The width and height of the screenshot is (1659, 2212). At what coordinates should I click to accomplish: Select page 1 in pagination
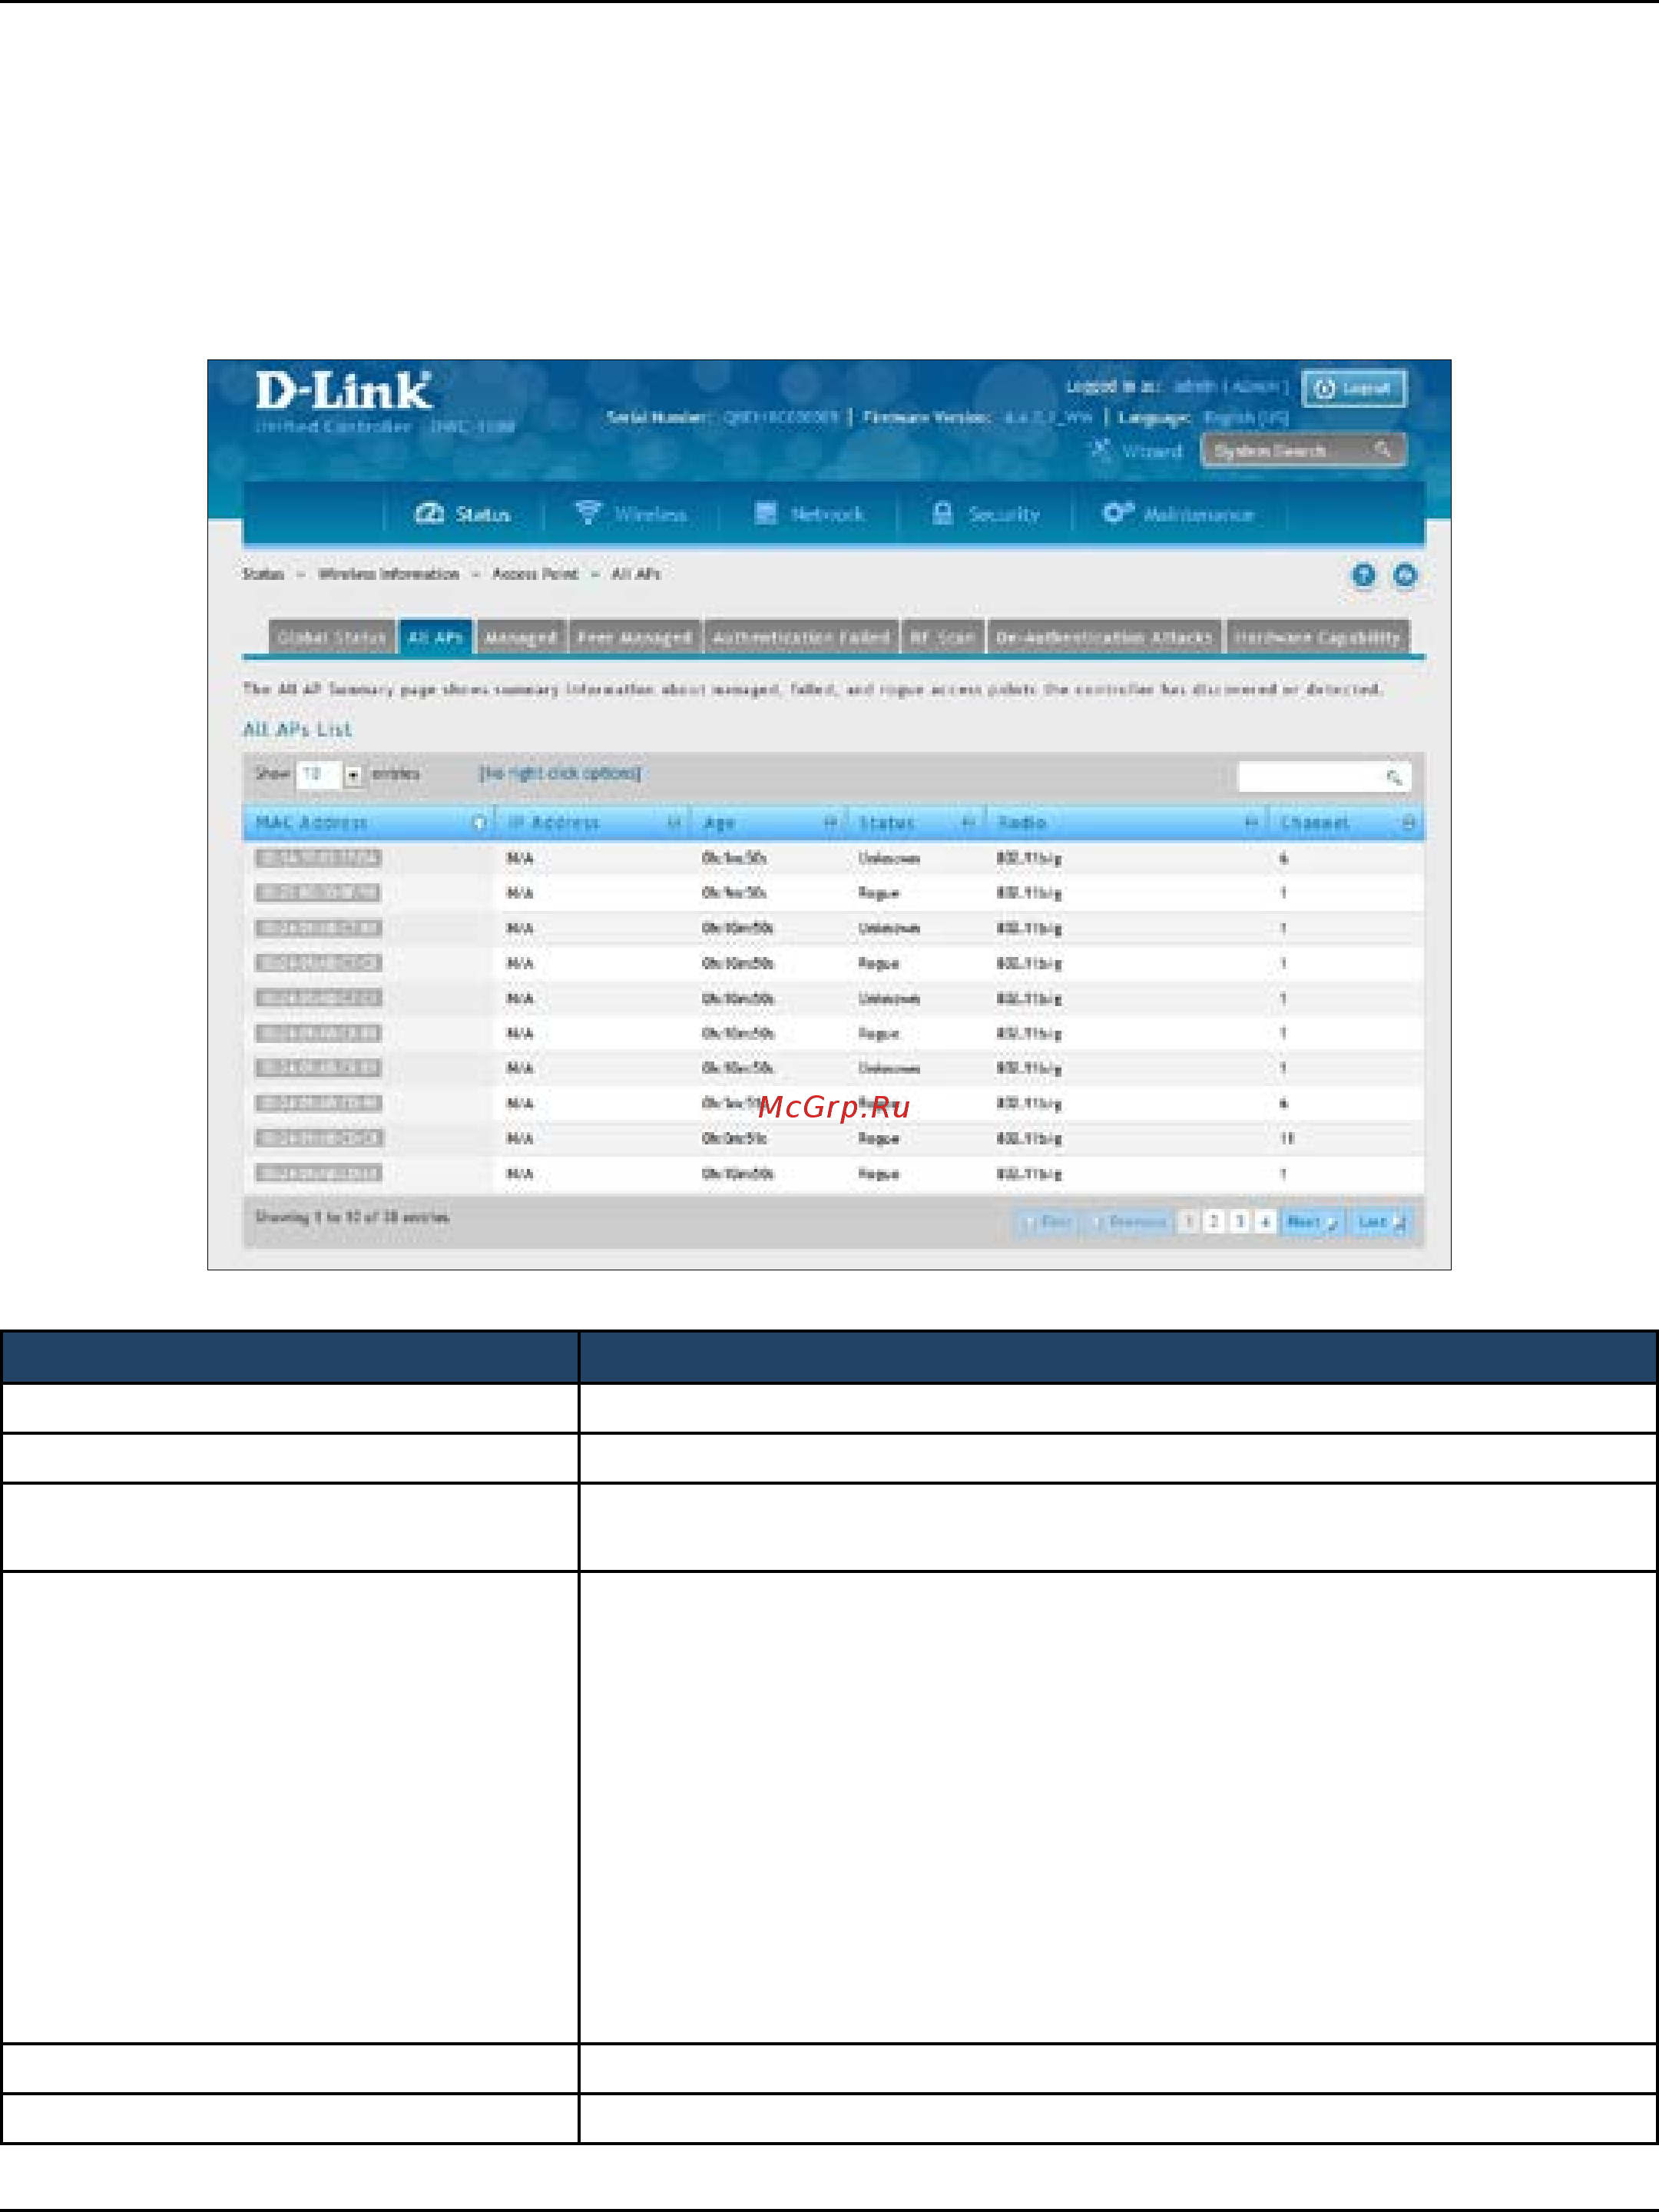(1188, 1222)
